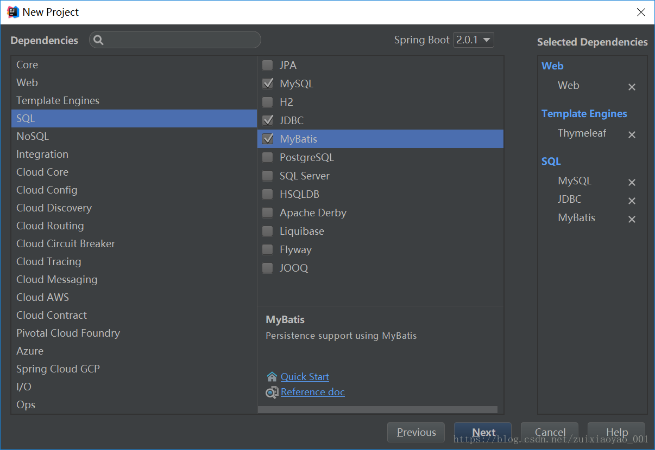Enable the JPA checkbox
The width and height of the screenshot is (655, 450).
point(268,65)
